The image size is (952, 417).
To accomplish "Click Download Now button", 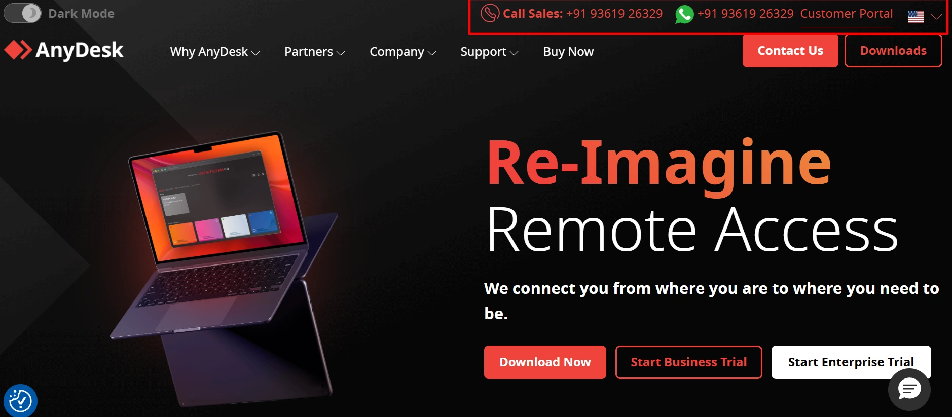I will 545,362.
